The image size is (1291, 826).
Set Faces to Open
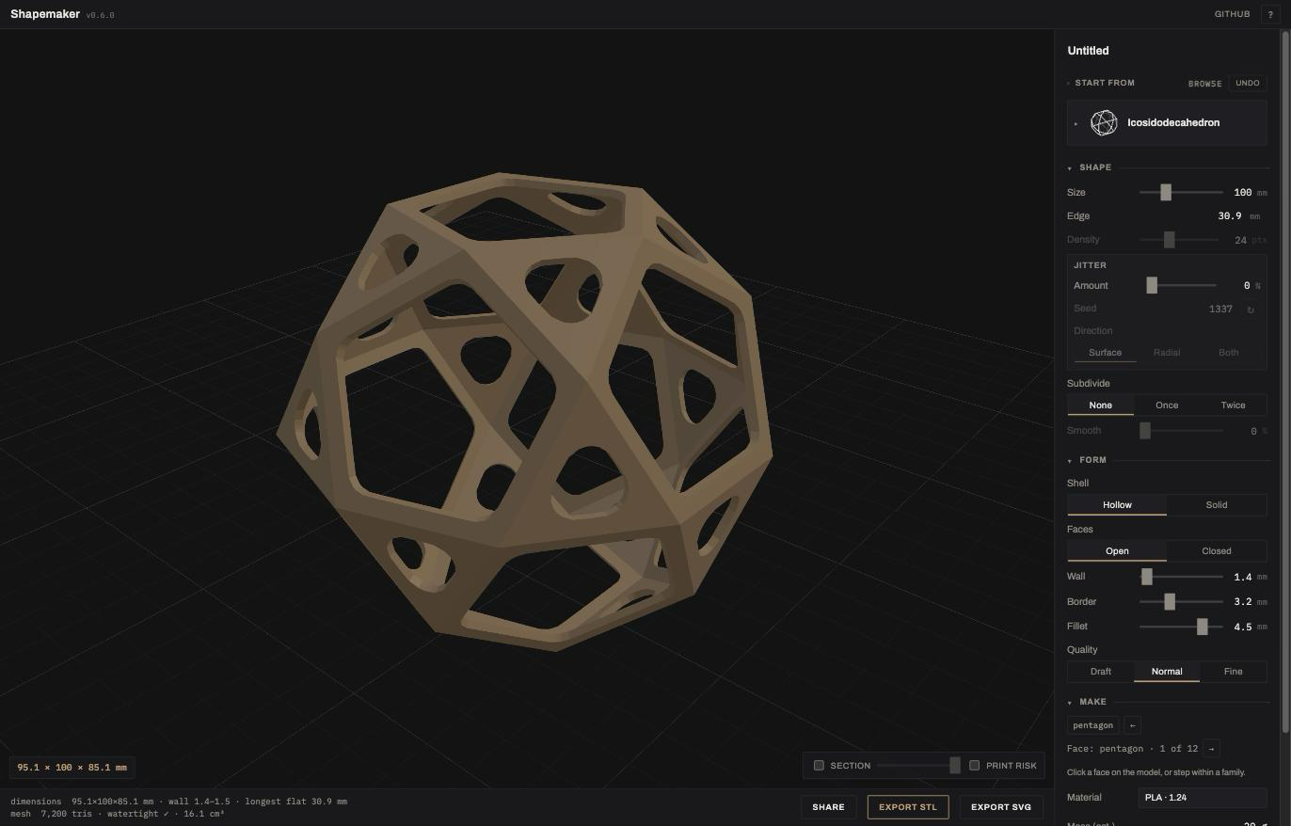click(x=1117, y=551)
